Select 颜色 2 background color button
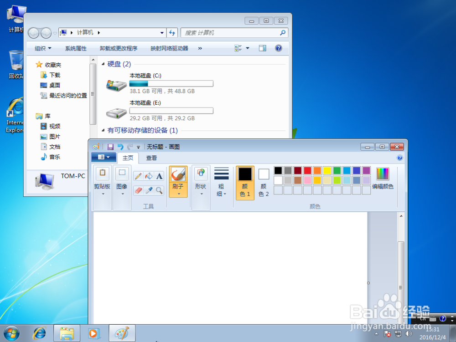Viewport: 456px width, 342px height. pos(264,183)
